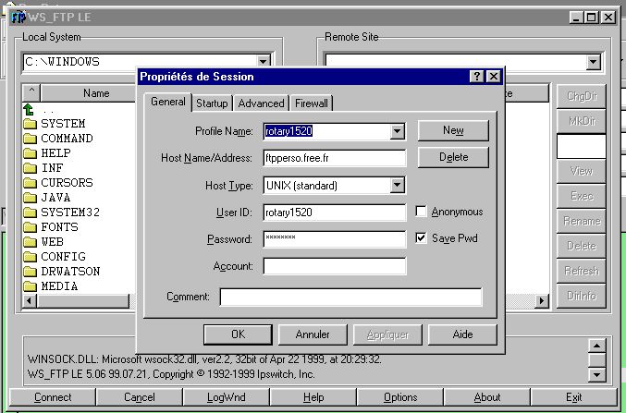Click the Password field
The image size is (626, 413).
tap(335, 239)
